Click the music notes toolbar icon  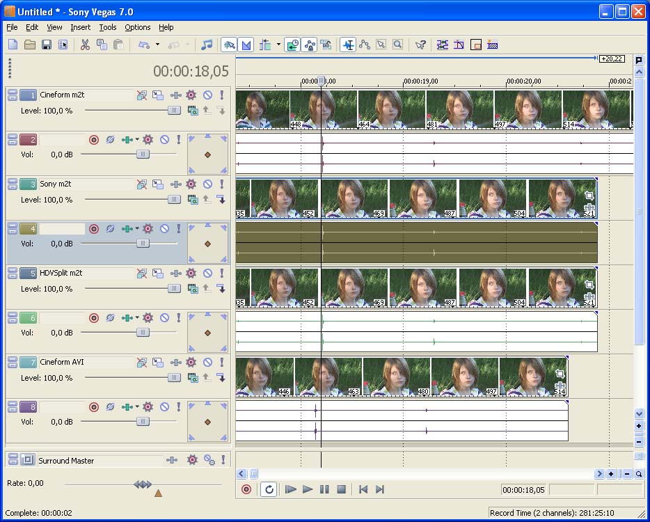coord(206,45)
